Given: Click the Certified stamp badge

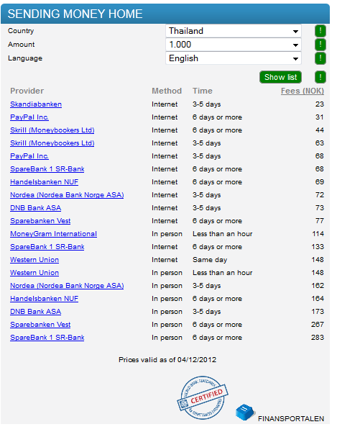Looking at the screenshot, I should click(x=203, y=398).
